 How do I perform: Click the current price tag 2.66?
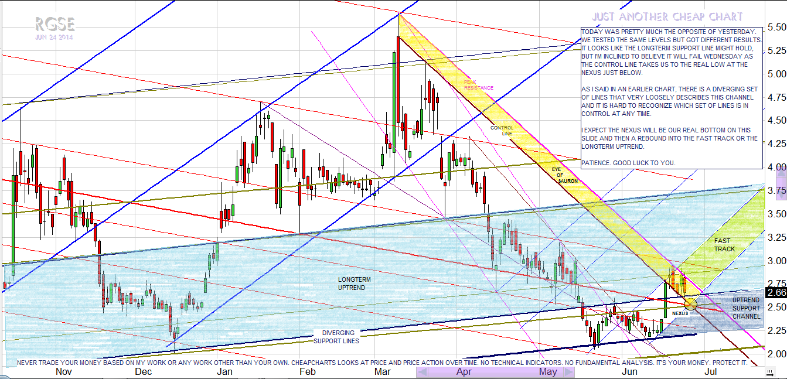pyautogui.click(x=776, y=292)
